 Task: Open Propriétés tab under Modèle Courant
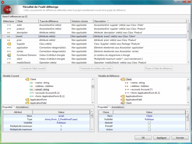coord(8,107)
